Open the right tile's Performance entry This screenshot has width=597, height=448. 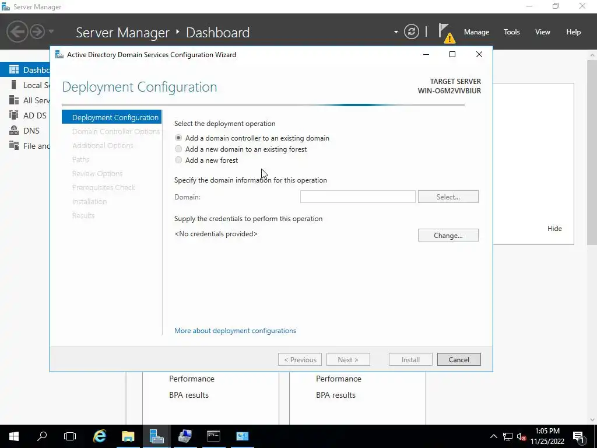(x=339, y=379)
